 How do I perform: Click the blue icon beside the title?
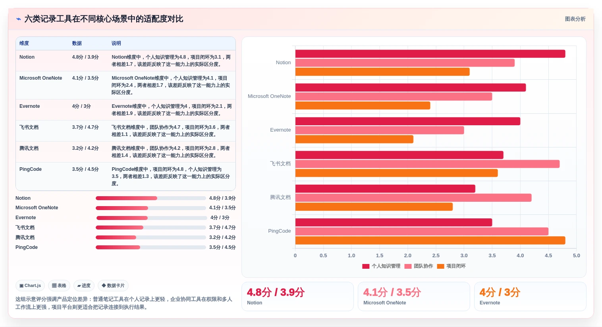pyautogui.click(x=18, y=19)
